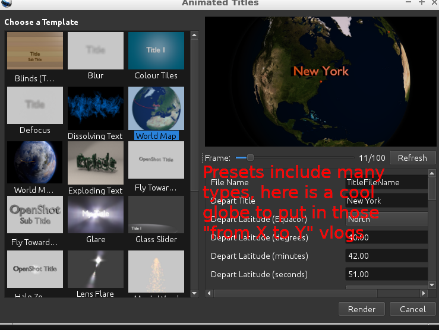The image size is (439, 330).
Task: Choose the Glare template
Action: click(x=95, y=215)
